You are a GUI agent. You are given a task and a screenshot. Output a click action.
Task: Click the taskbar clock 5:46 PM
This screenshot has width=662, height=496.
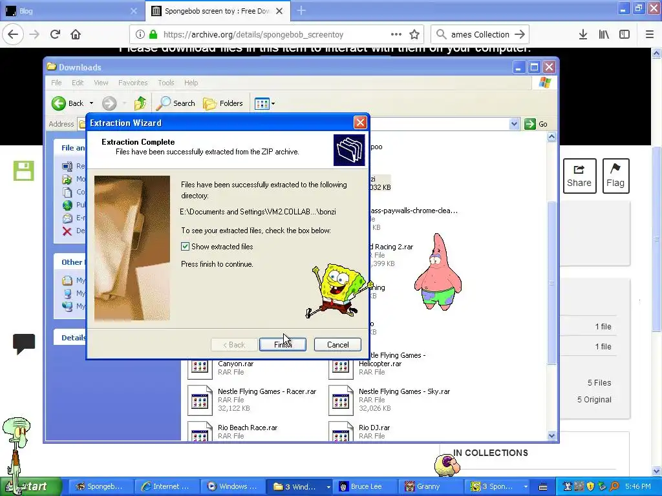[x=638, y=486]
